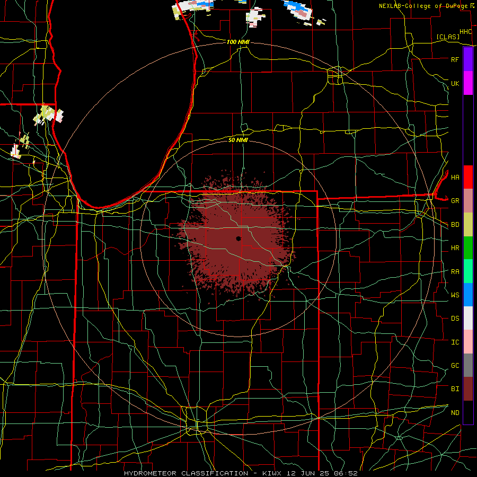Viewport: 477px width, 477px height.
Task: Click the DS legend label
Action: pos(455,319)
